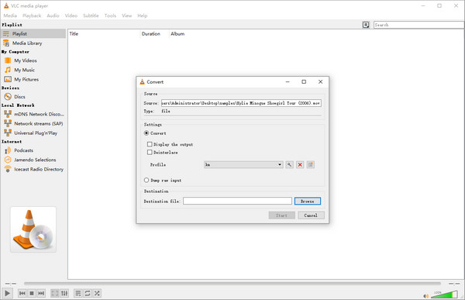Select Playlist in the sidebar
The image size is (465, 300).
tap(33, 34)
